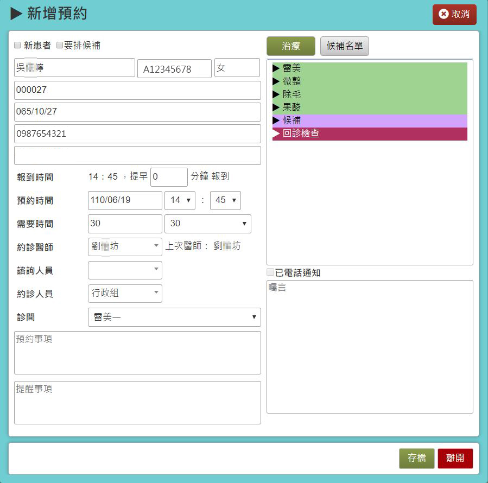Image resolution: width=488 pixels, height=483 pixels.
Task: Click the 取消 cancel button
Action: click(x=454, y=14)
